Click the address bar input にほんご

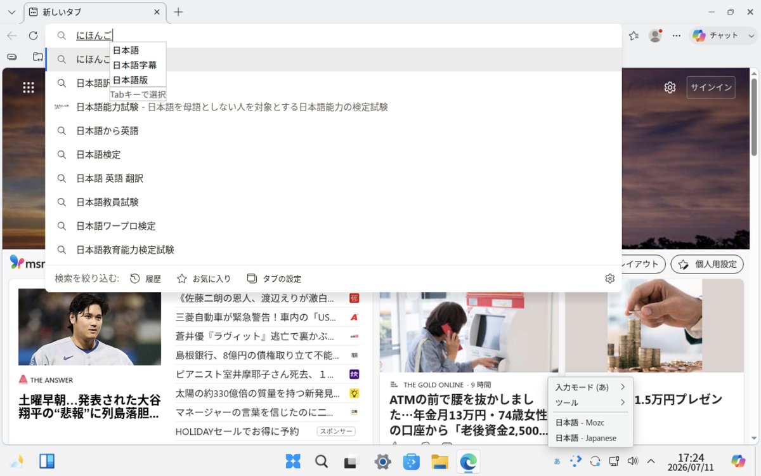[x=333, y=36]
